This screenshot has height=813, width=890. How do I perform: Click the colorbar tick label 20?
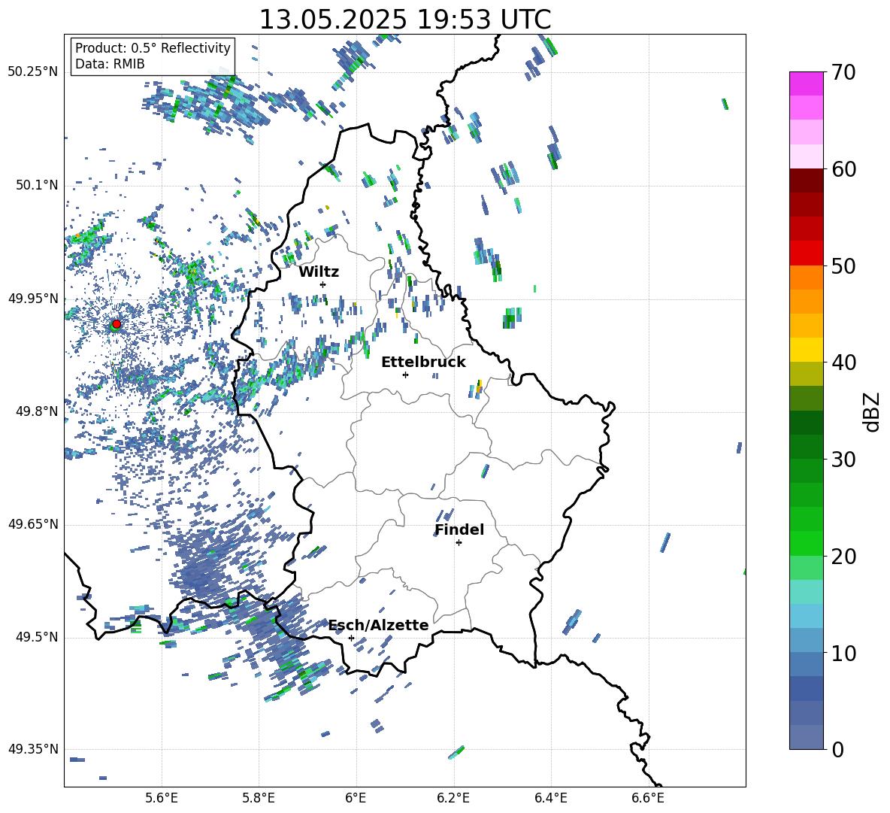pos(843,556)
